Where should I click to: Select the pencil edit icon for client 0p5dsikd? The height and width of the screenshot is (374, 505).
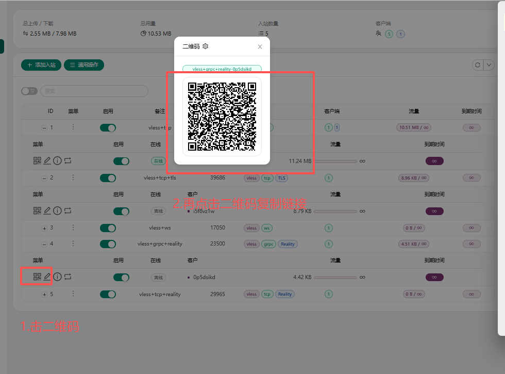[47, 277]
